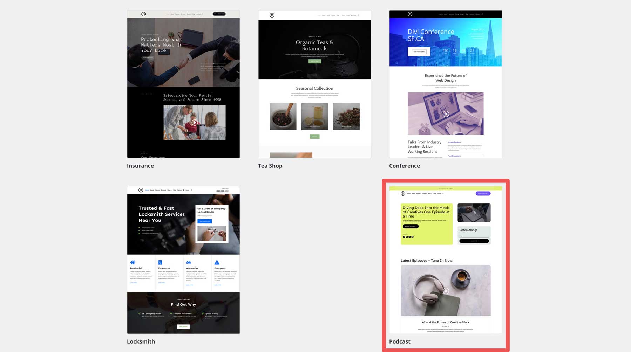
Task: Click the Divi logo in the Insurance header
Action: [x=143, y=14]
